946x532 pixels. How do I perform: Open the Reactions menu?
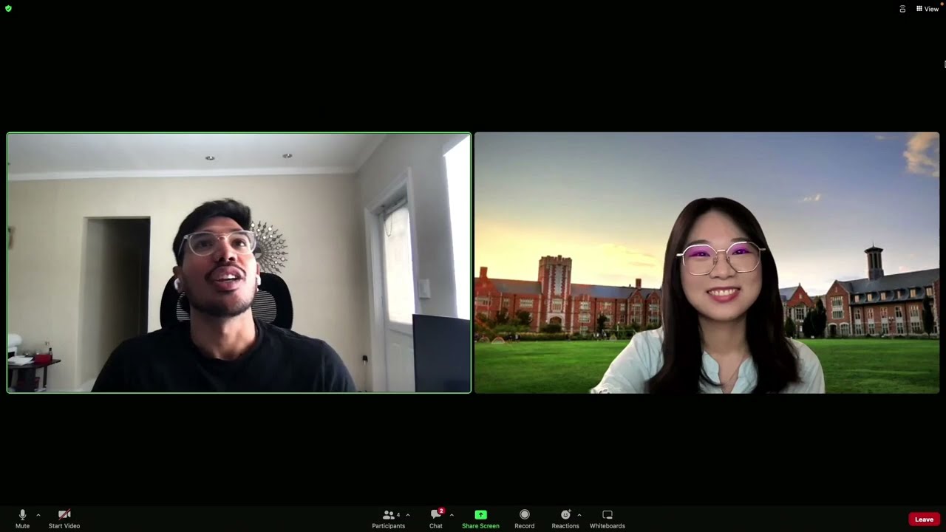pyautogui.click(x=565, y=519)
